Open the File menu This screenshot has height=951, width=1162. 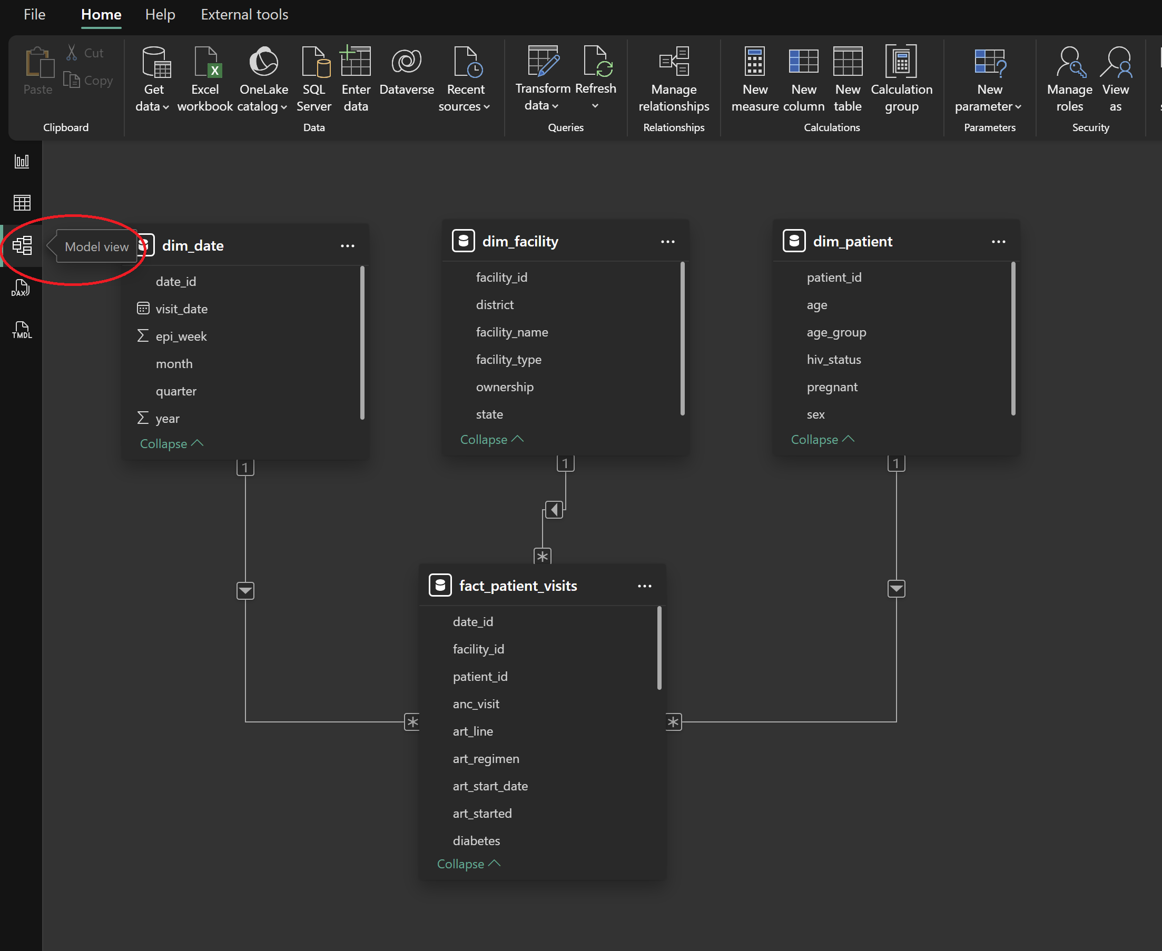click(x=34, y=14)
